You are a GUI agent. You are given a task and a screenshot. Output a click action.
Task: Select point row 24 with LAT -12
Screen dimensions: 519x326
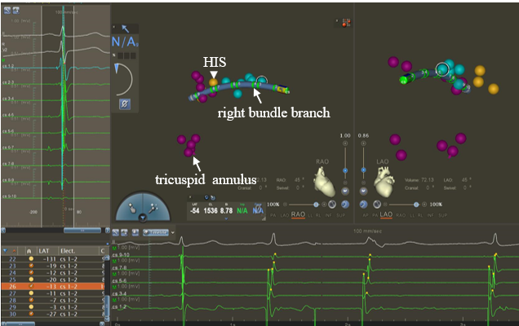coord(53,273)
